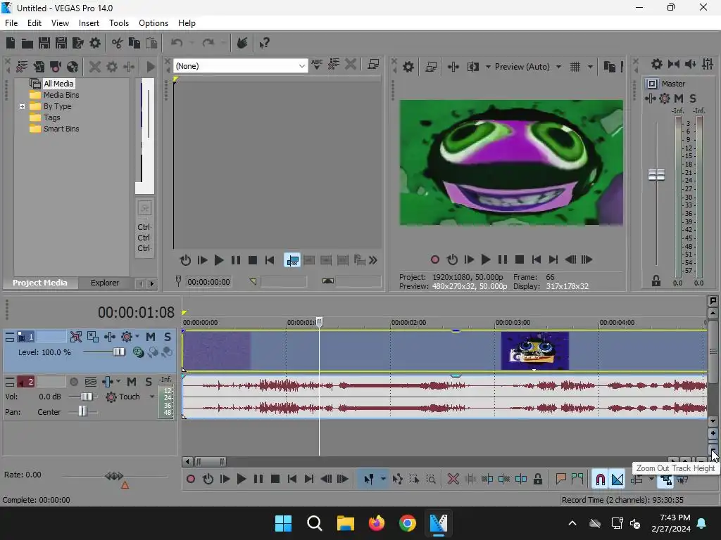Open the Touch automation mode dropdown

pyautogui.click(x=152, y=397)
